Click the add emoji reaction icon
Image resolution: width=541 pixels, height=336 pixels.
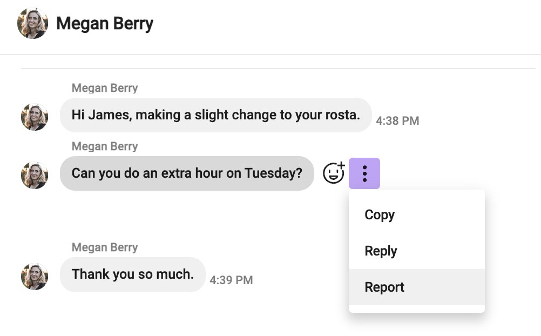[x=334, y=173]
